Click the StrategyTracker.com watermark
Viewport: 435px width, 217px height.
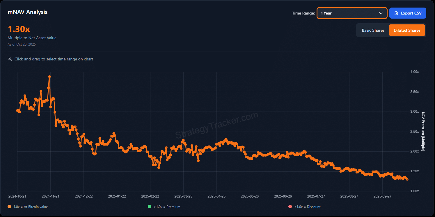pos(216,125)
